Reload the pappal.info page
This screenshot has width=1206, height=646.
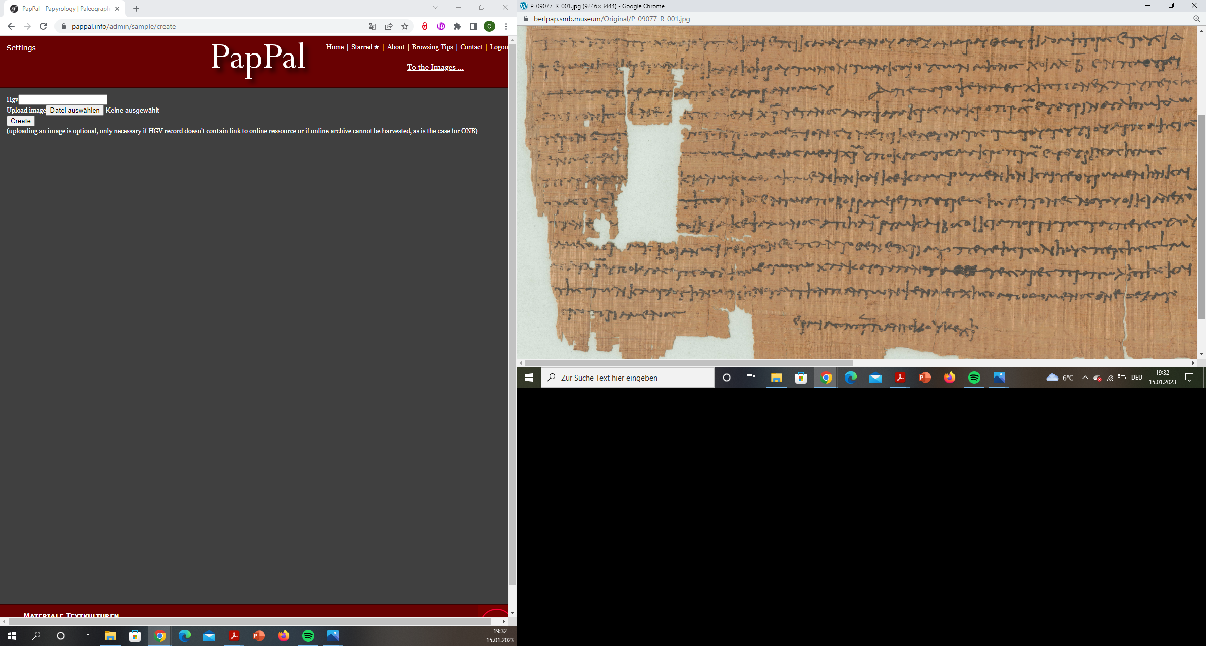point(43,26)
